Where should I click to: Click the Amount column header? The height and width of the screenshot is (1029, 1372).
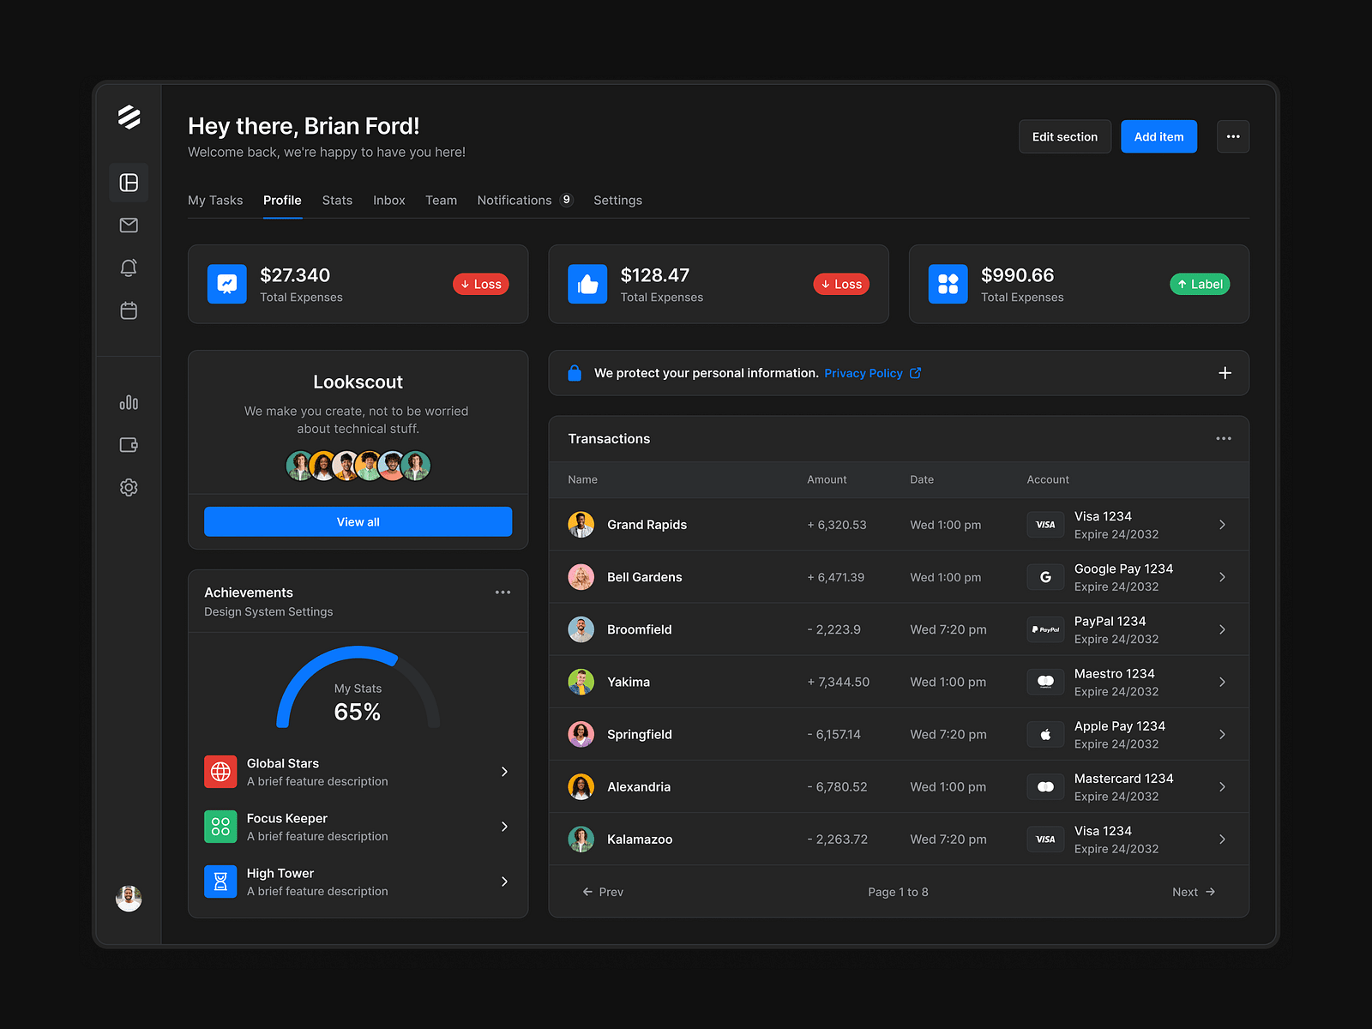[827, 479]
